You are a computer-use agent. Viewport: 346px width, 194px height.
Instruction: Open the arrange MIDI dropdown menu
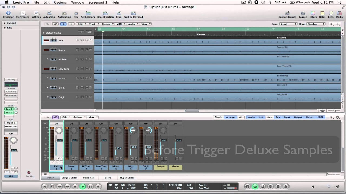pos(121,24)
